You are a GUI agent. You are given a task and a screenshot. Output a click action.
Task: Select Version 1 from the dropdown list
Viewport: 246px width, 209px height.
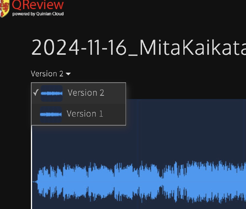point(78,114)
